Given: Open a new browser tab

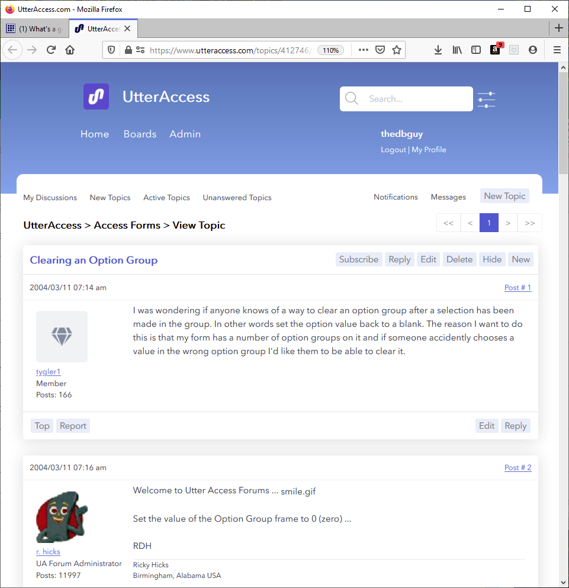Looking at the screenshot, I should click(x=558, y=28).
